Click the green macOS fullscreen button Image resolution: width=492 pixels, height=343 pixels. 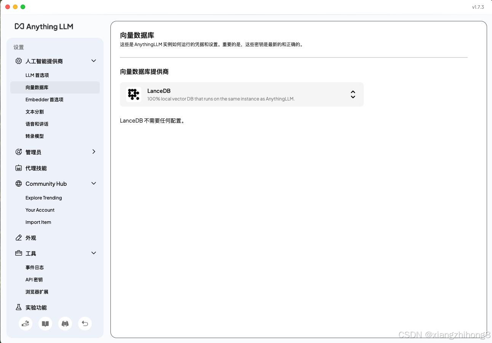coord(23,7)
